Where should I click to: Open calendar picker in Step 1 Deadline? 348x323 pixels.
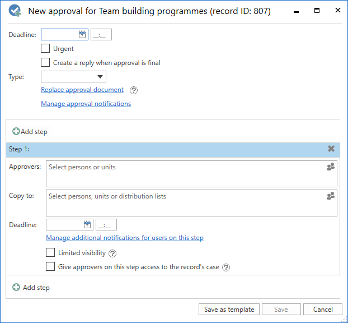(87, 225)
